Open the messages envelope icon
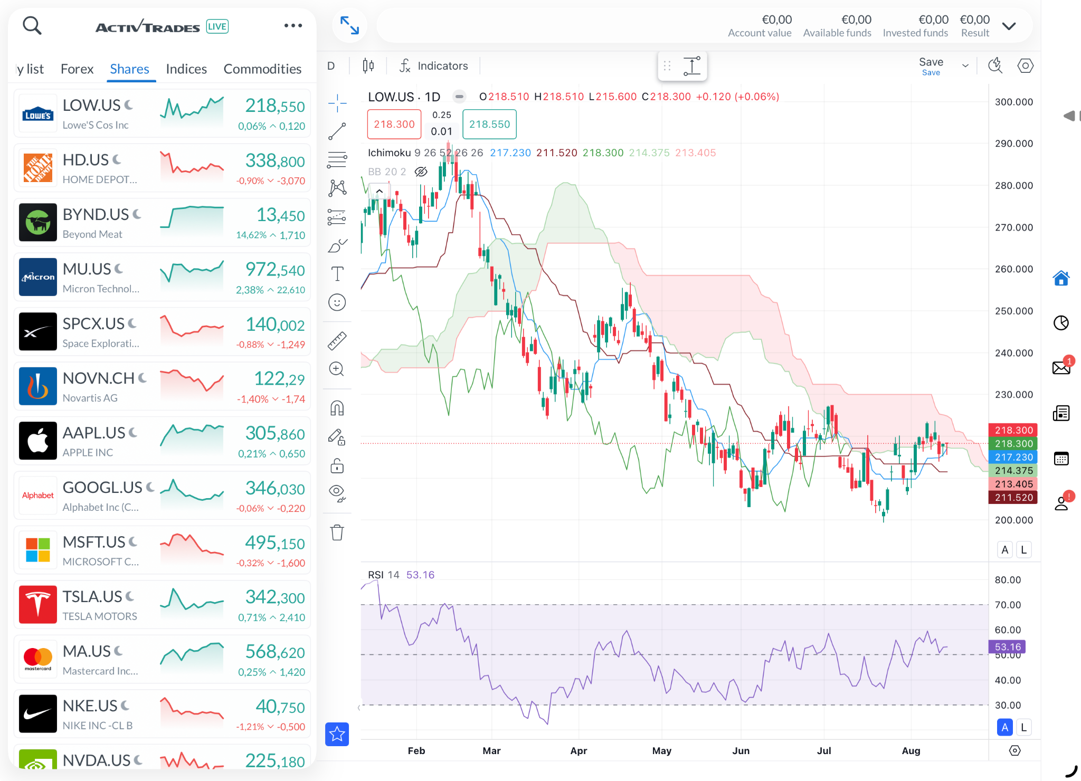 (1061, 368)
